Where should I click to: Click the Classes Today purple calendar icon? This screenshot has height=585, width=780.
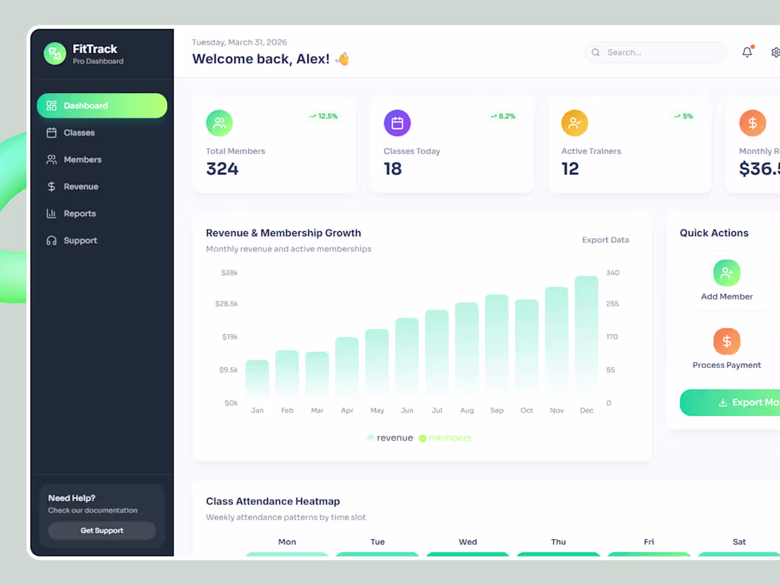pos(397,123)
